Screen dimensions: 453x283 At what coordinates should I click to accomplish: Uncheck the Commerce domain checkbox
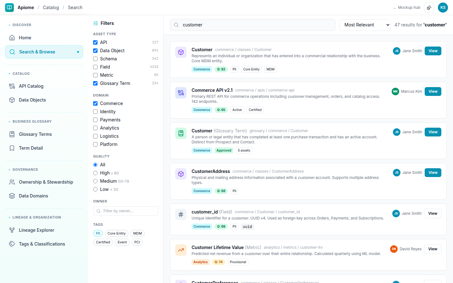95,103
